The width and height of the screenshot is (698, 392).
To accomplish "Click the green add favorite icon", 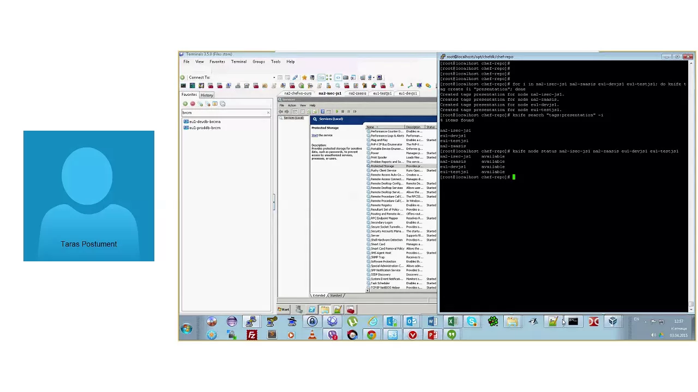I will point(185,103).
